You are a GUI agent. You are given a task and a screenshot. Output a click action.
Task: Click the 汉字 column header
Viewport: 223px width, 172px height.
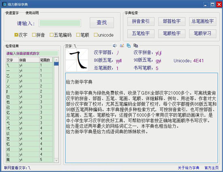12,60
